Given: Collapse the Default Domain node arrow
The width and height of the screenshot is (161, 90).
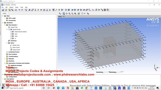Looking at the screenshot, I should (7, 29).
